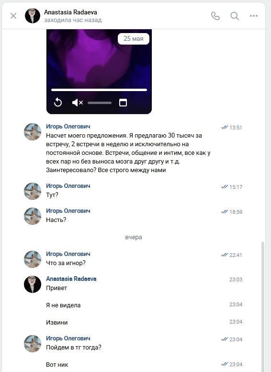Unmute the video sound icon
This screenshot has height=372, width=271.
77,103
